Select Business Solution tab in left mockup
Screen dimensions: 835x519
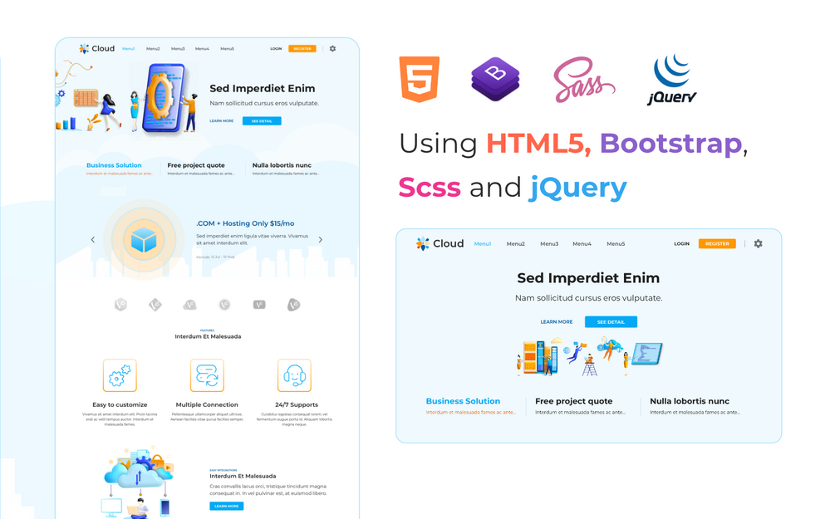coord(120,169)
